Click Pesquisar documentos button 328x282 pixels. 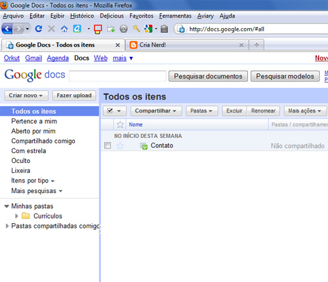(208, 76)
